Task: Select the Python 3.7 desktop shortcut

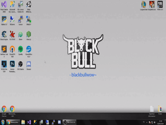Action: point(4,21)
